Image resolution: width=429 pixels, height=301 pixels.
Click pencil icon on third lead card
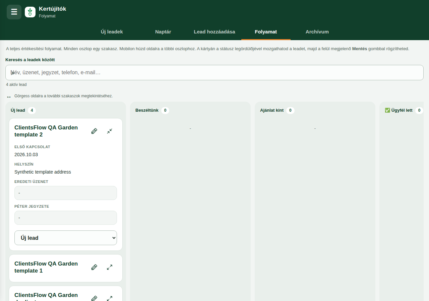click(x=94, y=298)
